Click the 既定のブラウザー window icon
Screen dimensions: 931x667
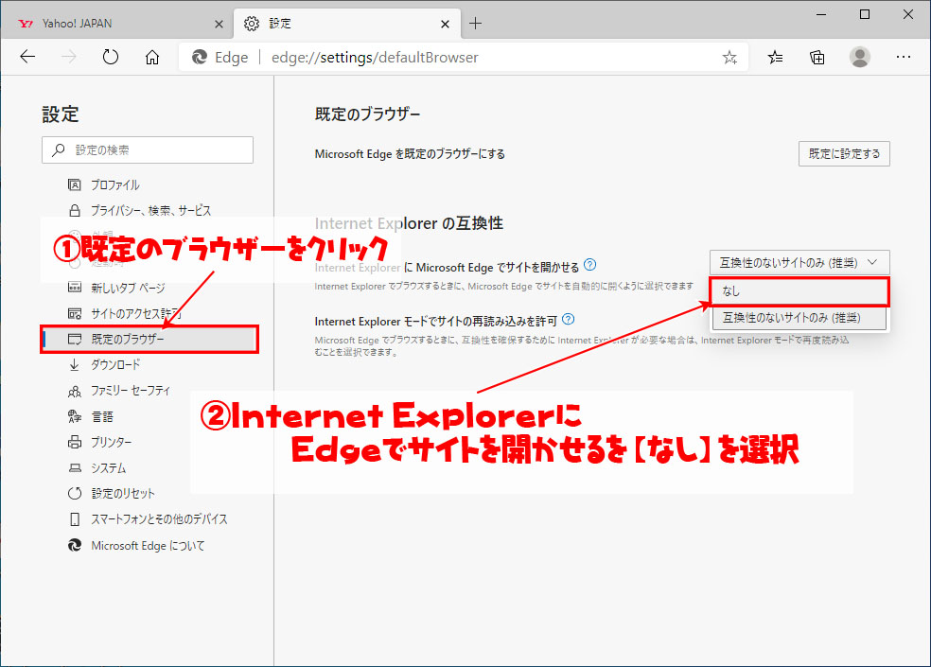coord(74,339)
